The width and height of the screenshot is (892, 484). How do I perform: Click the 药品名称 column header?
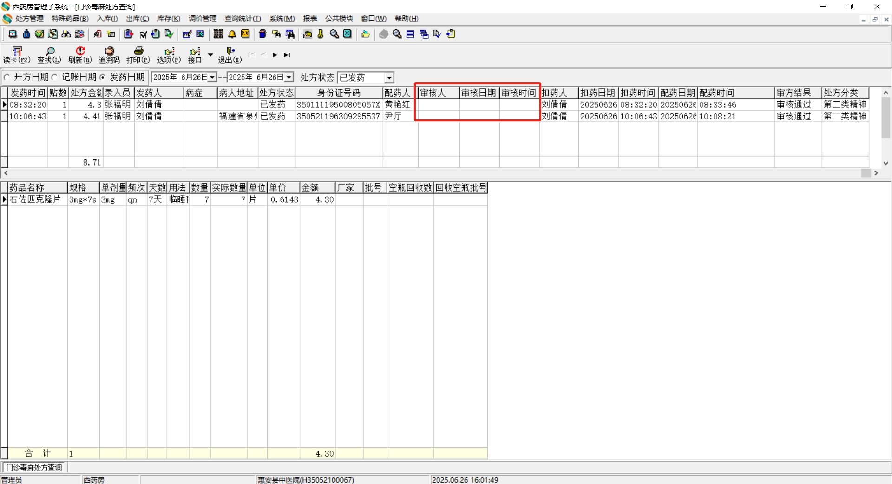(x=38, y=187)
